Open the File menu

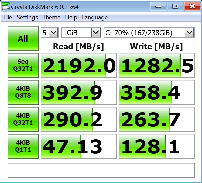click(x=8, y=18)
